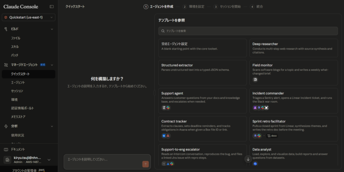Click the Field monitor integration icon

(x=255, y=80)
